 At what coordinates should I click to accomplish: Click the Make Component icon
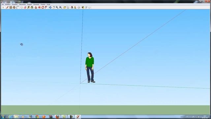pyautogui.click(x=21, y=7)
